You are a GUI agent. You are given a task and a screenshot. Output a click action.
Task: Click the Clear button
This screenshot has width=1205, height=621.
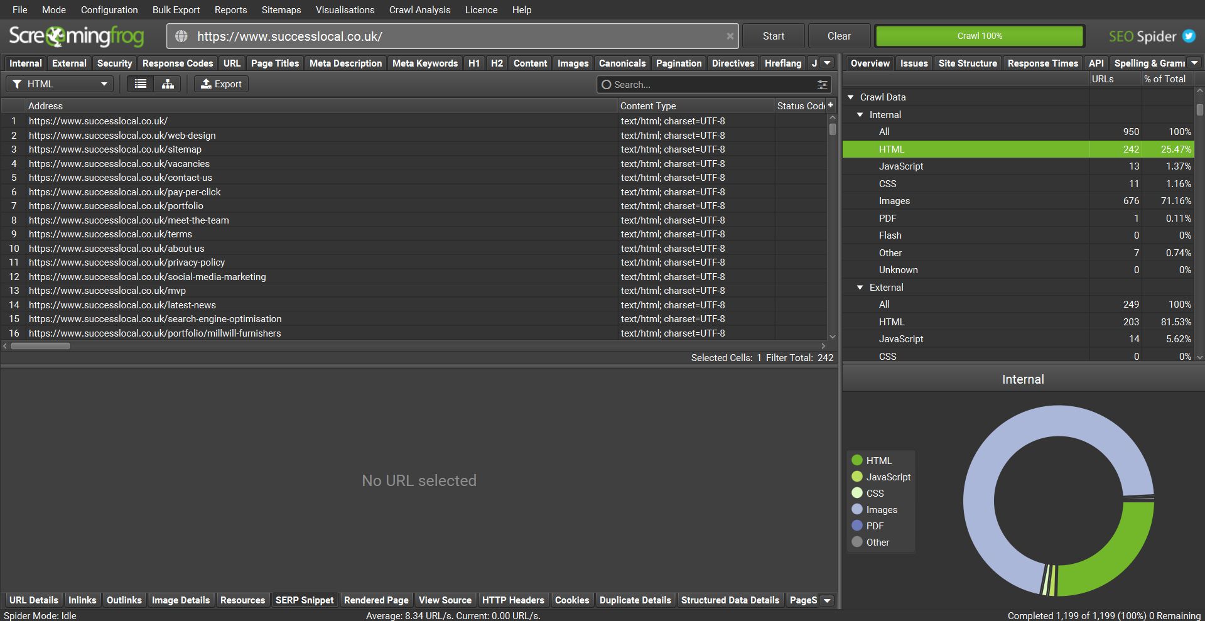point(839,36)
